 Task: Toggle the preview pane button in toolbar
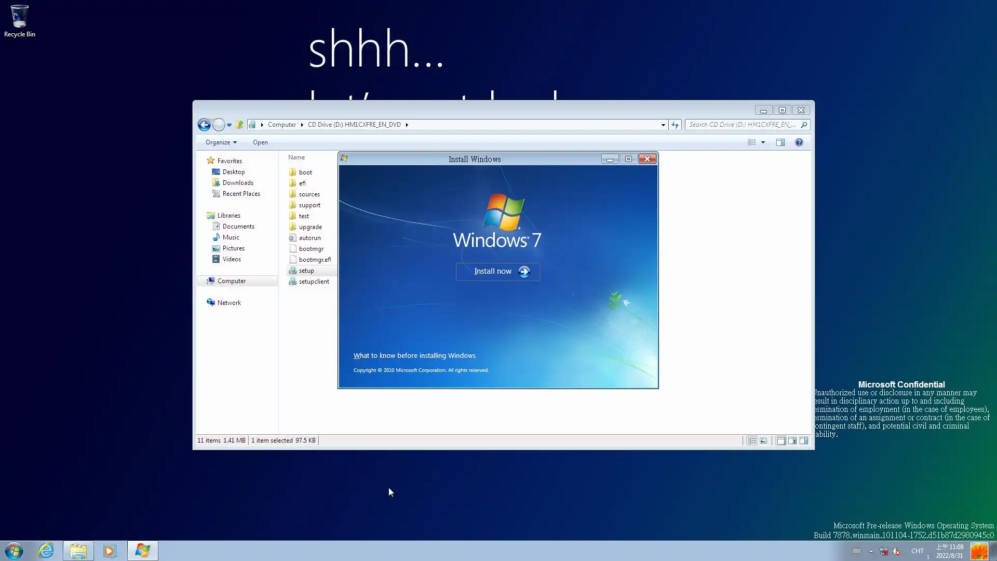(780, 142)
